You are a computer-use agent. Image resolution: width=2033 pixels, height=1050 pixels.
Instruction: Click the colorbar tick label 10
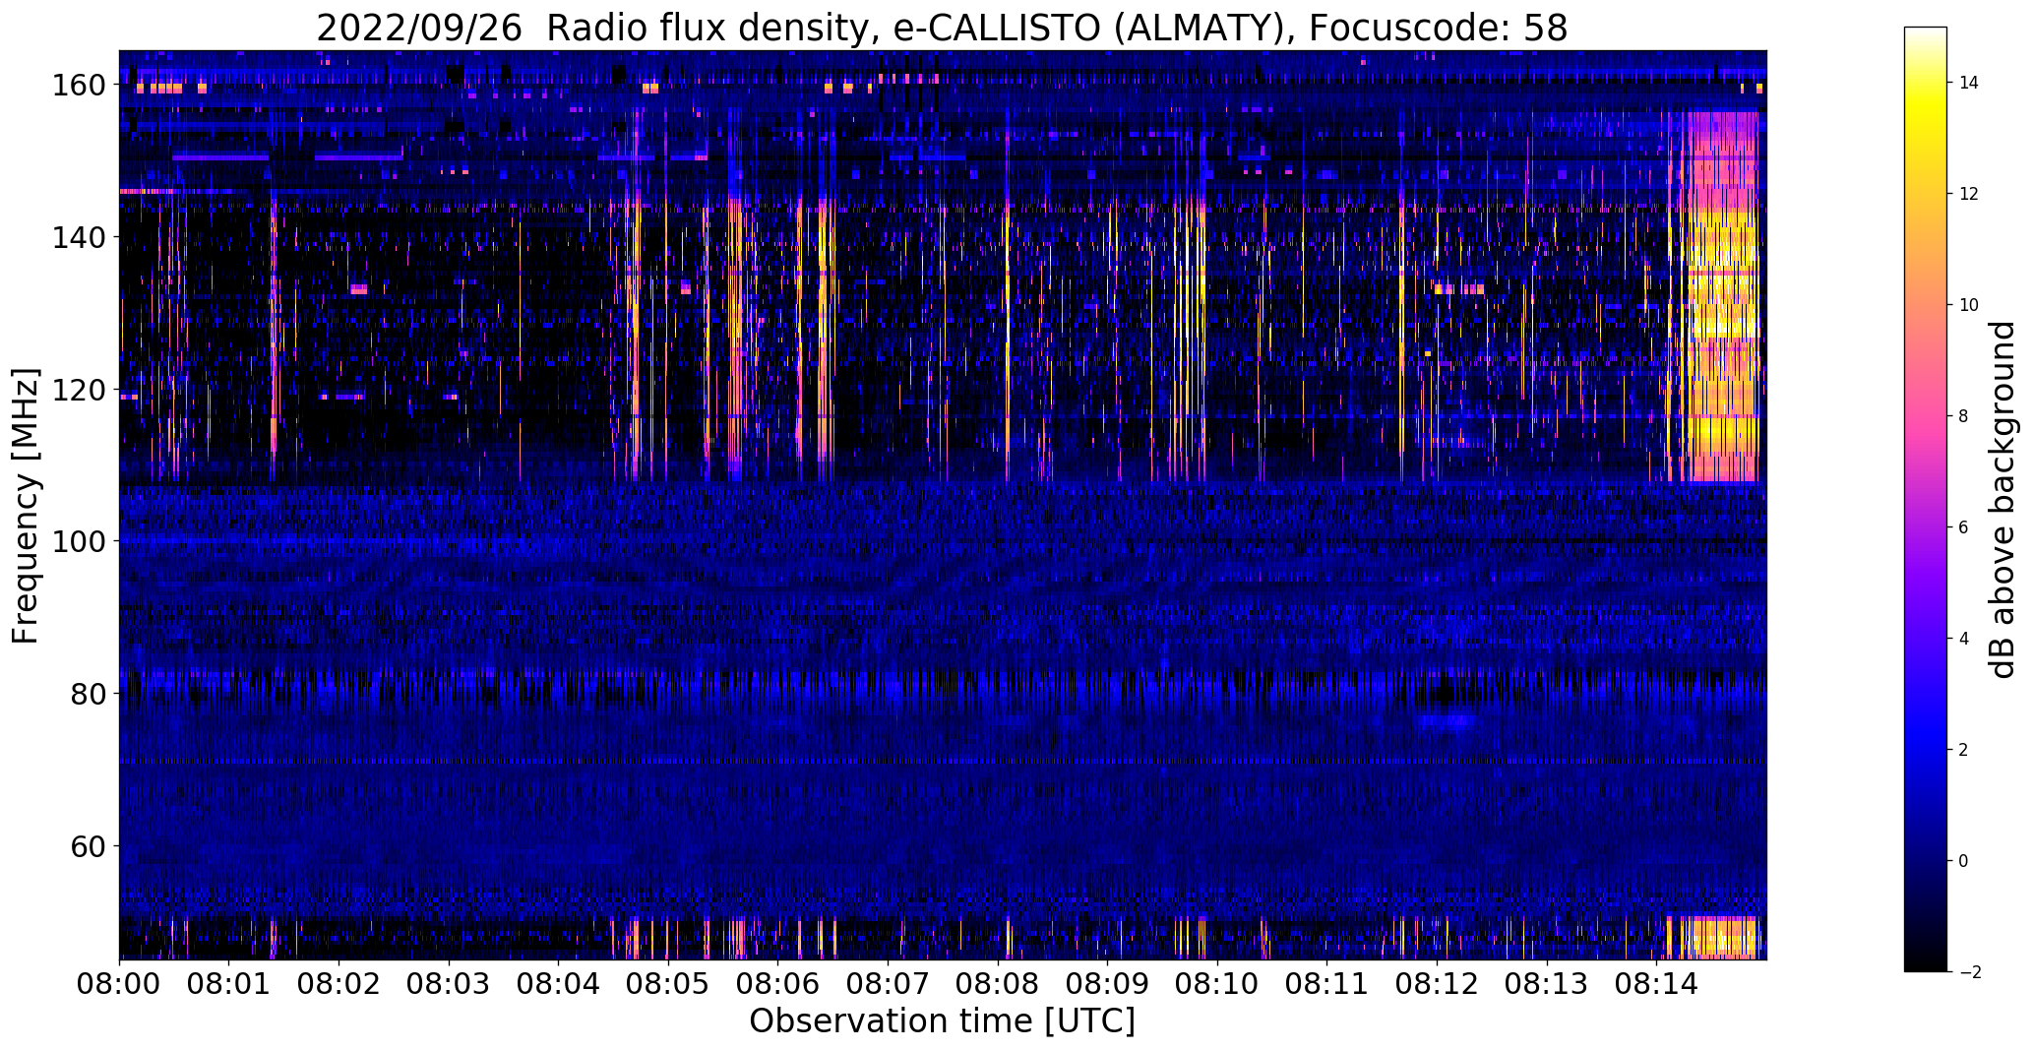1969,305
